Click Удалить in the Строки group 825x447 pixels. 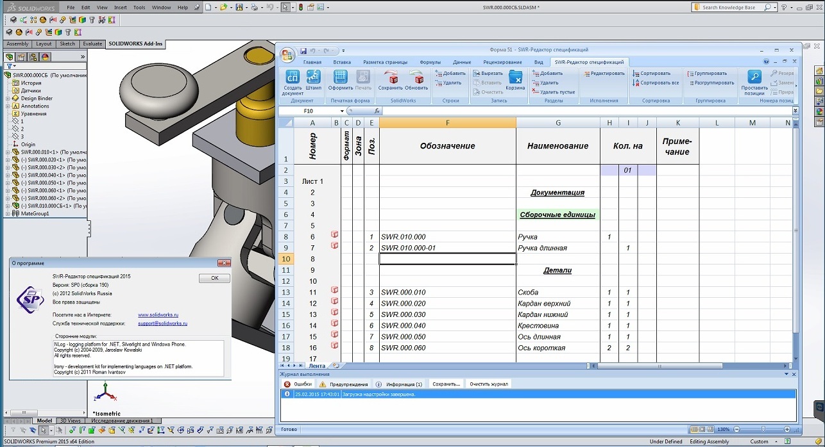coord(448,83)
